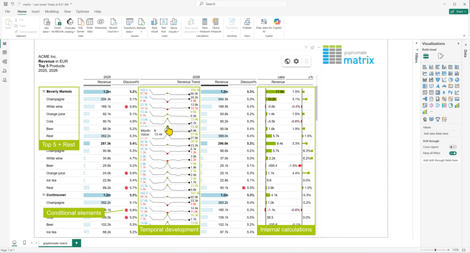Click the Enter data icon
This screenshot has width=470, height=253.
[x=90, y=22]
